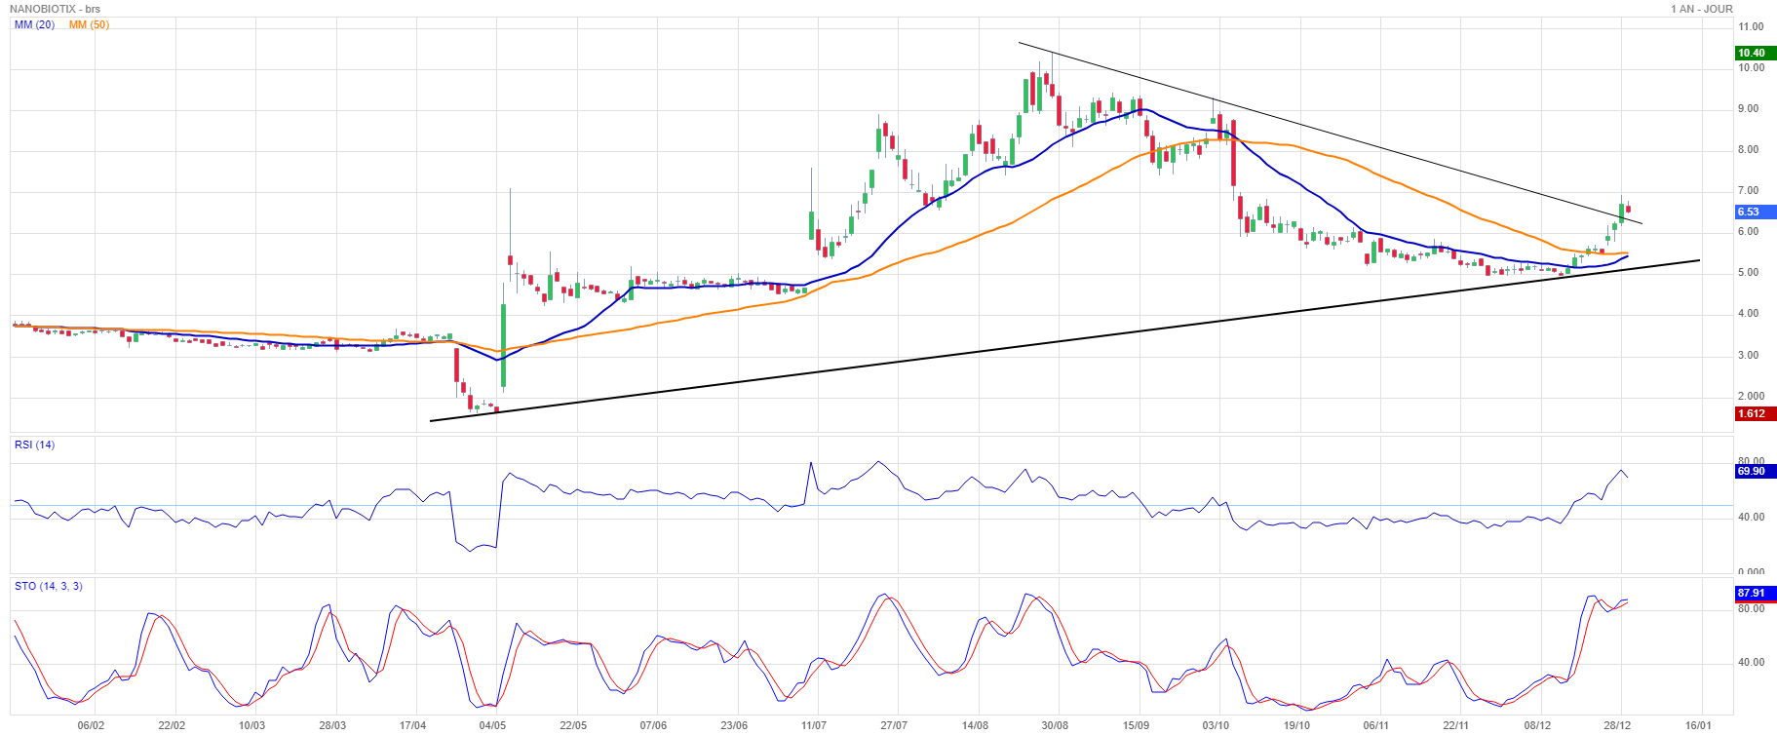Click the 19/10 date label
The image size is (1777, 735).
coord(1295,725)
